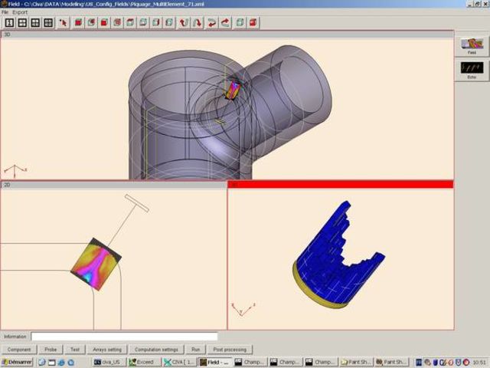The image size is (490, 368).
Task: Click the Component button
Action: point(19,350)
